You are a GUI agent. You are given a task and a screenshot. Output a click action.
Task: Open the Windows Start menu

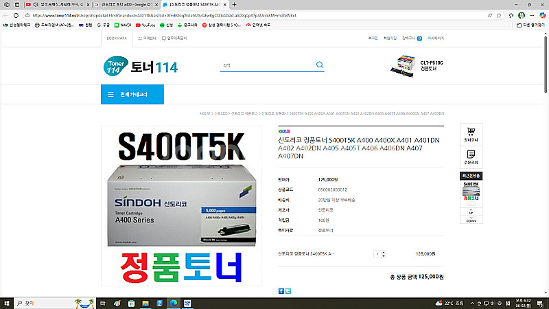click(x=7, y=303)
